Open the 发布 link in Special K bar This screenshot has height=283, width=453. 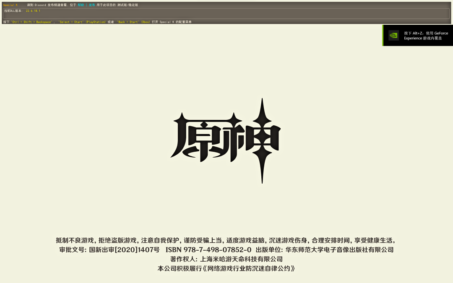click(92, 5)
